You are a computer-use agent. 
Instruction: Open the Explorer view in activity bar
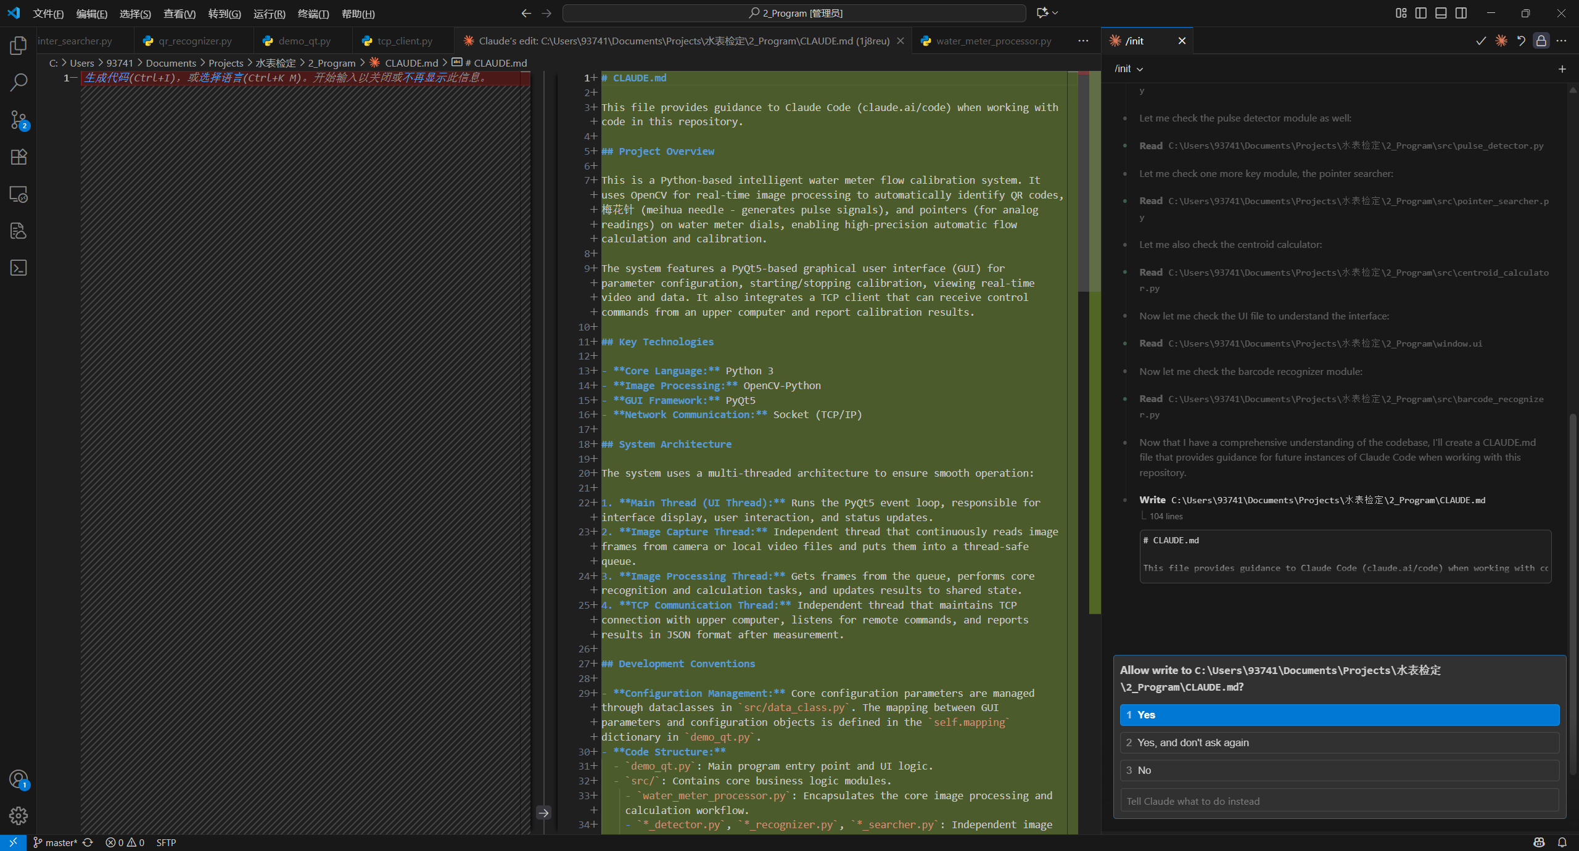tap(19, 46)
